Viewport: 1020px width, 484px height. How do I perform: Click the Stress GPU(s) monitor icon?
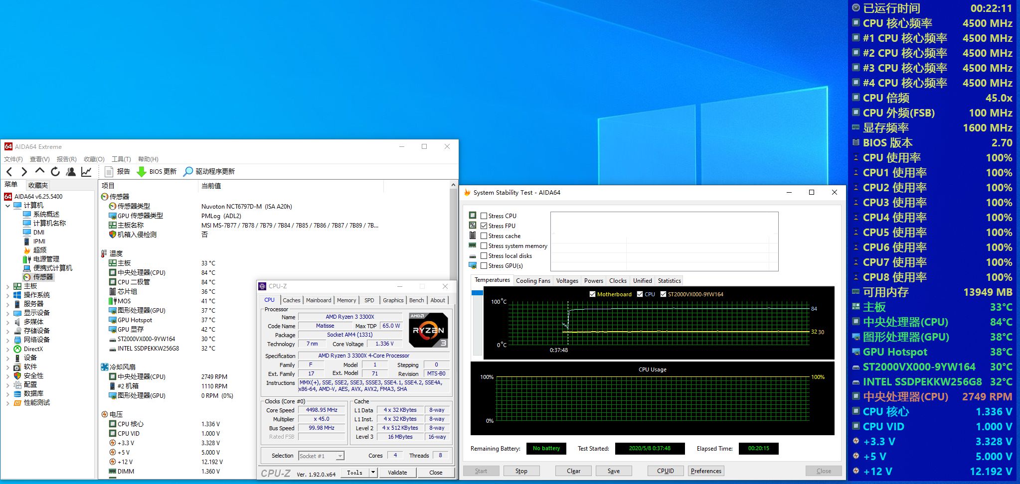click(473, 265)
